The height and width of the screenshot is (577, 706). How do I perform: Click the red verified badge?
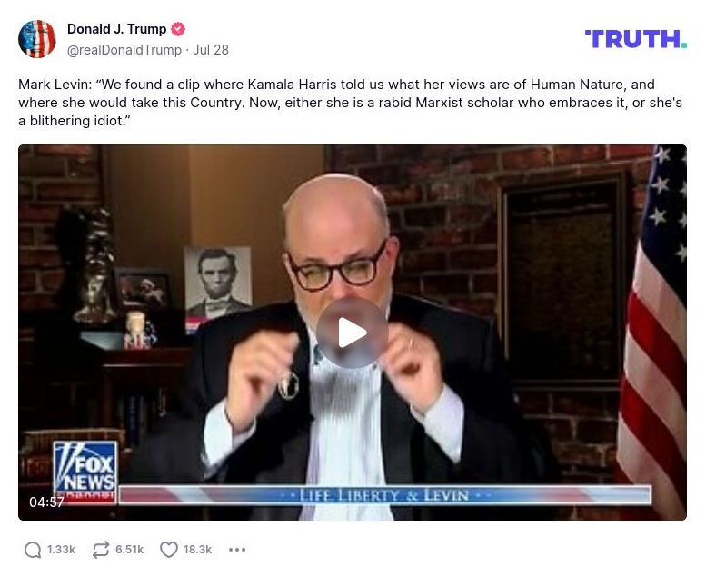(x=178, y=29)
